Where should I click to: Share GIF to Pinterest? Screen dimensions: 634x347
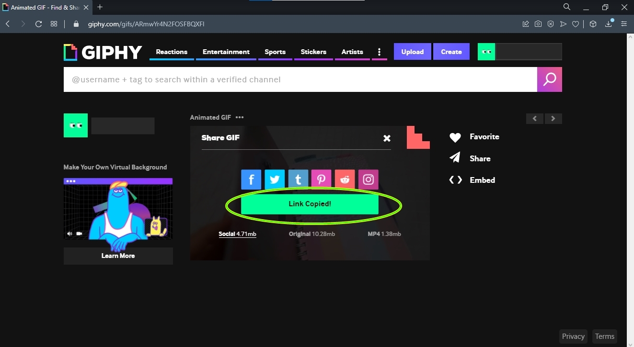(x=321, y=179)
